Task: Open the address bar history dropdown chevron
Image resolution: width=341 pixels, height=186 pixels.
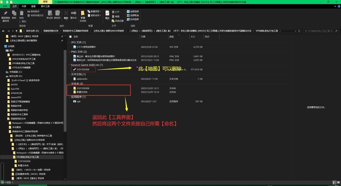Action: [x=295, y=31]
